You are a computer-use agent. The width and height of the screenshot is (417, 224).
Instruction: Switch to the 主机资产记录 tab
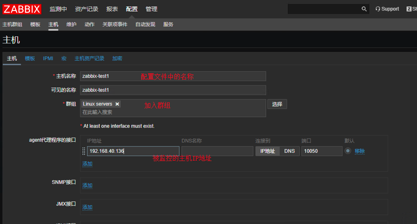(x=89, y=59)
